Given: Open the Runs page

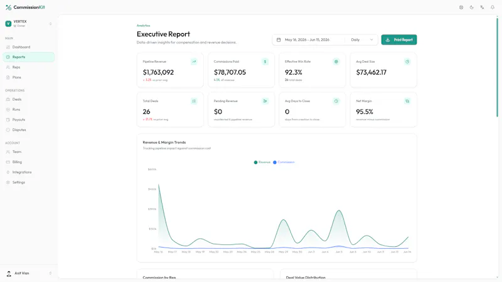Looking at the screenshot, I should (x=28, y=109).
